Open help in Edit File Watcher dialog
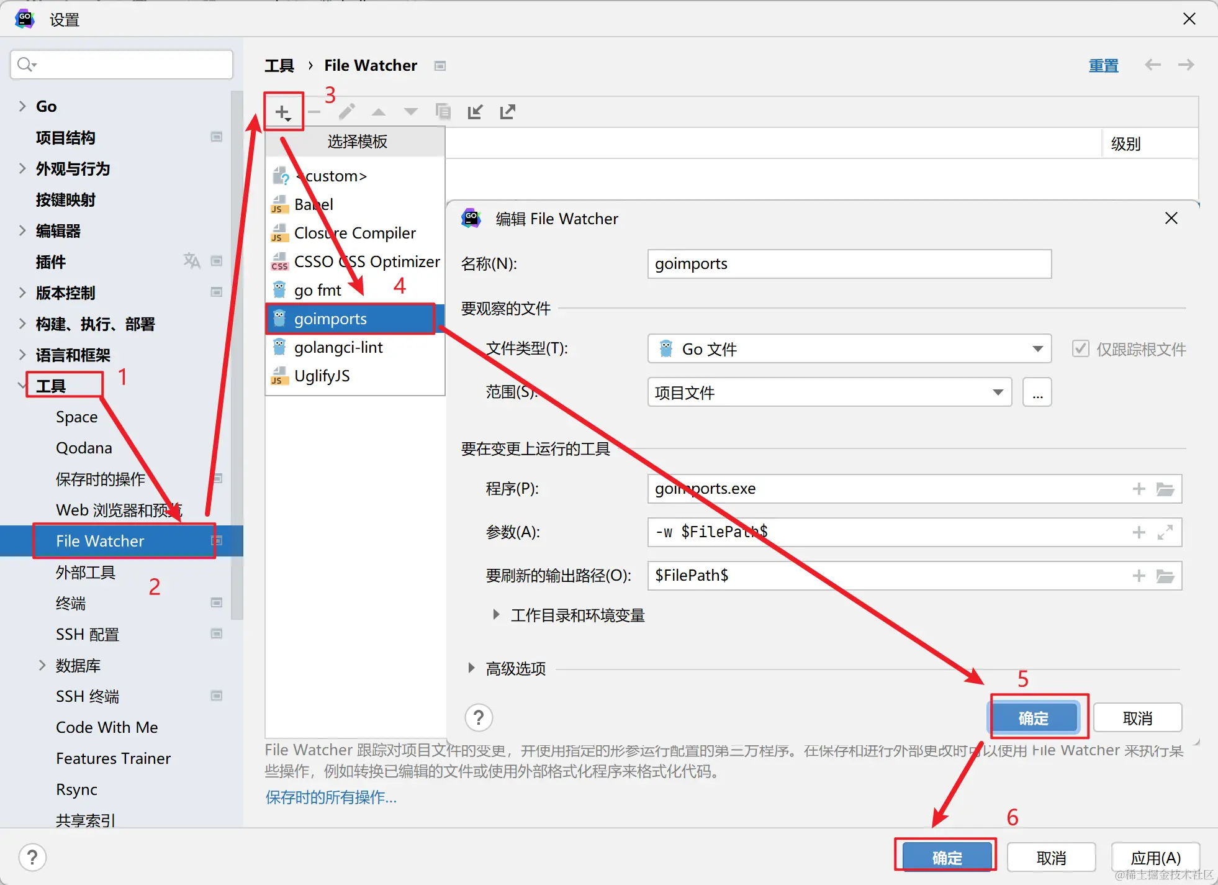Viewport: 1218px width, 885px height. [479, 718]
